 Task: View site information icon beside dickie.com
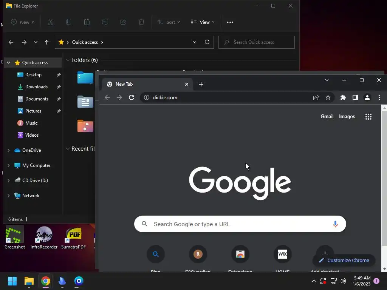pos(147,97)
